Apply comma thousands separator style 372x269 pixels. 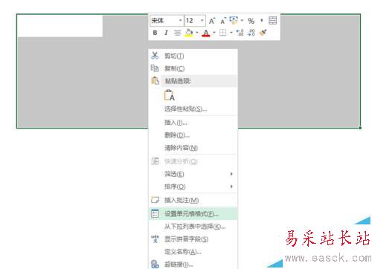[261, 21]
